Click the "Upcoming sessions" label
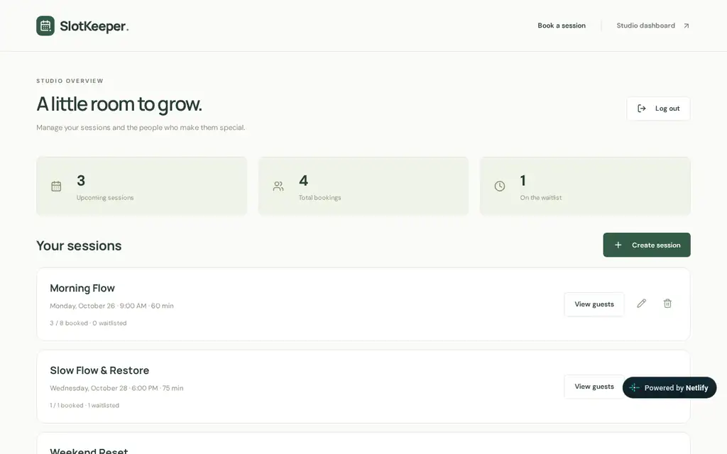727x454 pixels. (x=105, y=198)
